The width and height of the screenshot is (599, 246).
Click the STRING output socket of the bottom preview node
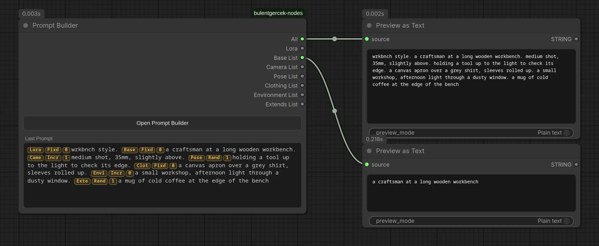pyautogui.click(x=576, y=165)
